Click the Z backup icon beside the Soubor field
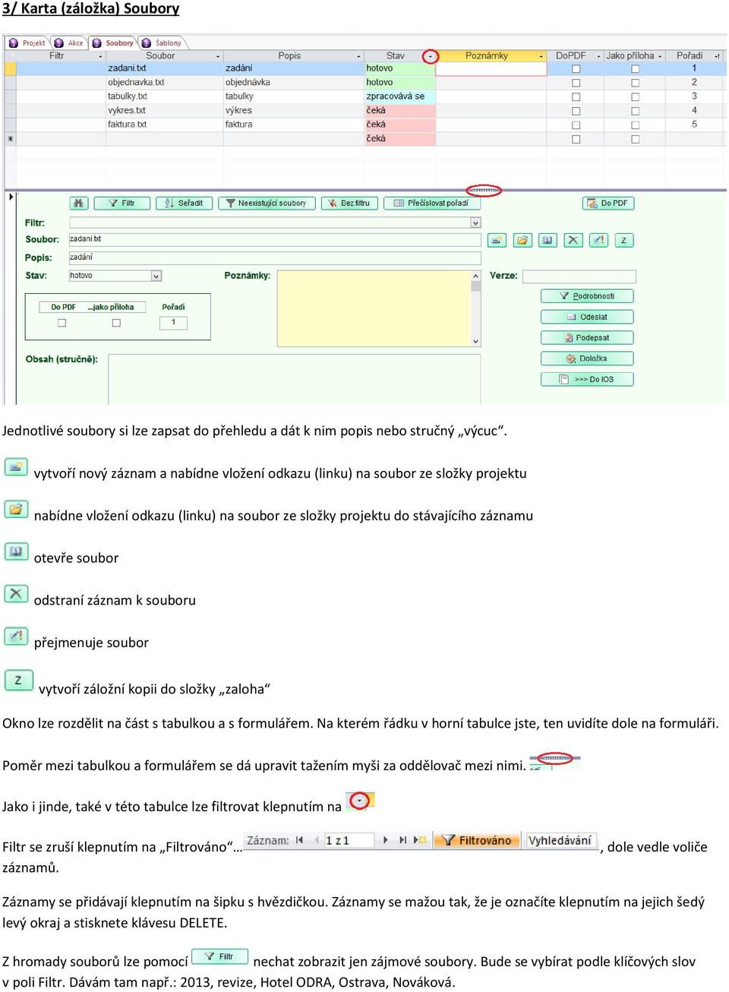 coord(624,240)
